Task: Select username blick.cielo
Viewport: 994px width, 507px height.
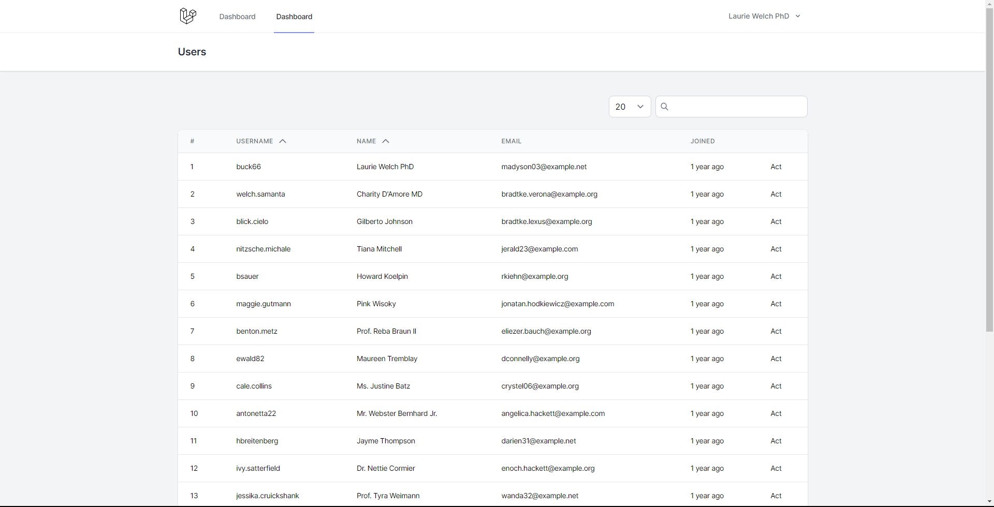Action: click(252, 221)
